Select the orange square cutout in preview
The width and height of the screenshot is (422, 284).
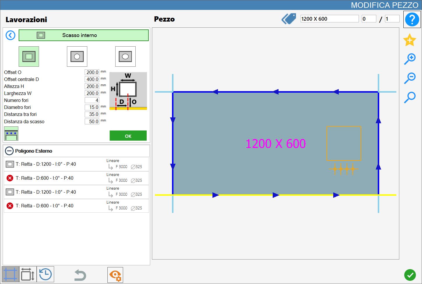click(344, 143)
